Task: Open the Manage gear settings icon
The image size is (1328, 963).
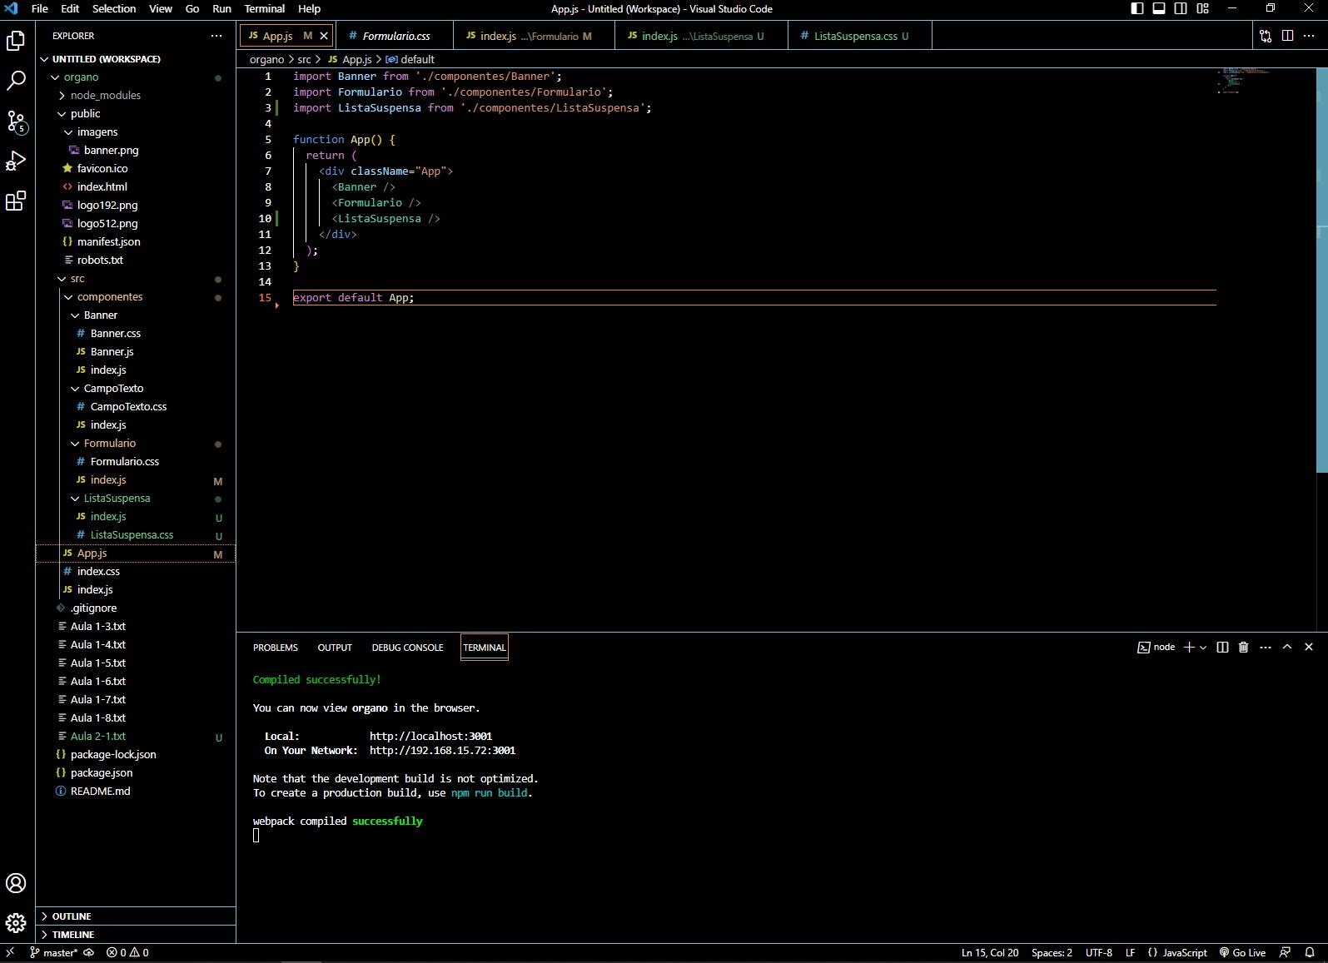Action: [x=16, y=923]
